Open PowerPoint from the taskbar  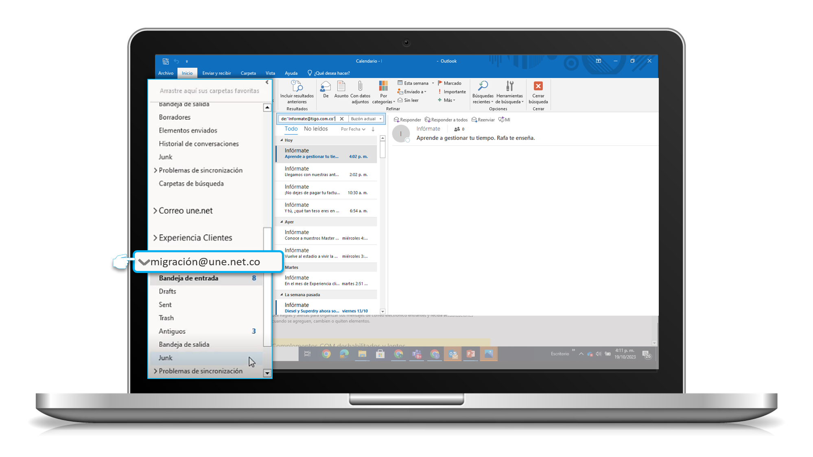pyautogui.click(x=470, y=354)
